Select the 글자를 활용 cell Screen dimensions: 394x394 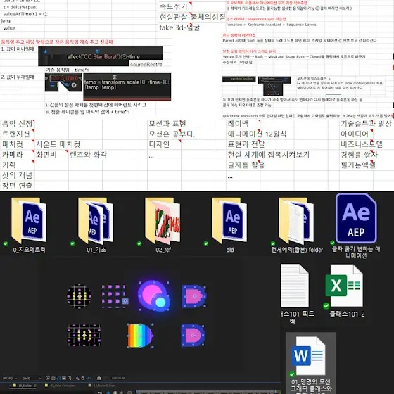(246, 165)
